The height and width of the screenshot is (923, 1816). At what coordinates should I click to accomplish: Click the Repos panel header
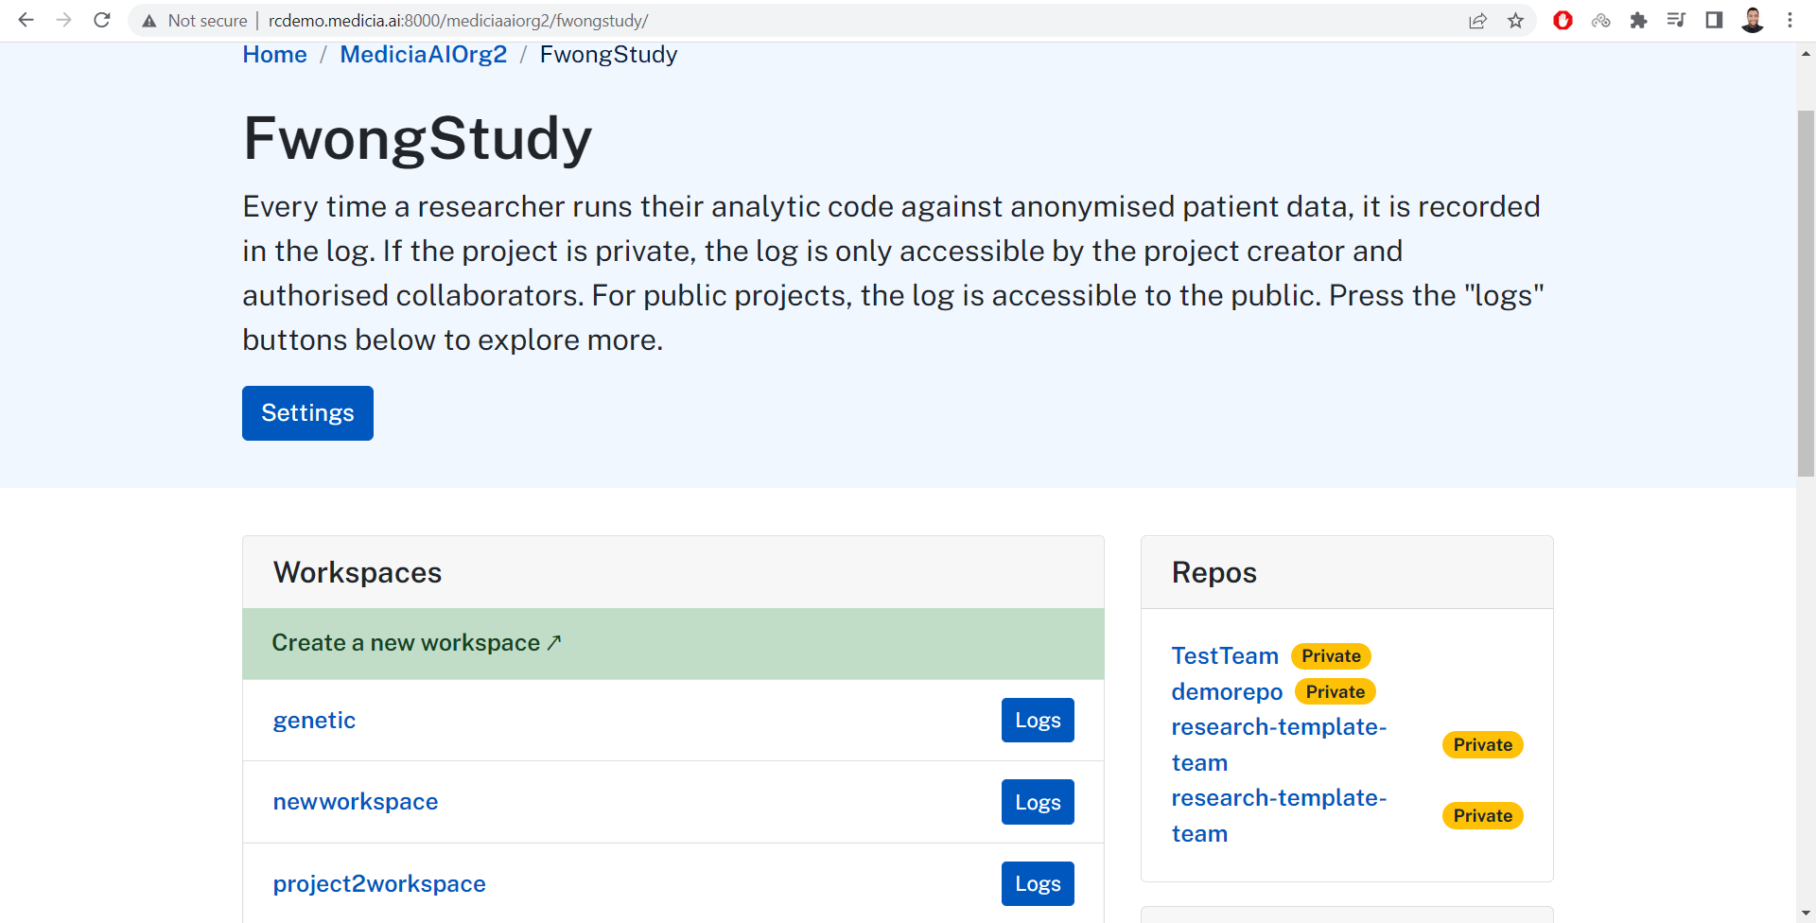pos(1347,573)
